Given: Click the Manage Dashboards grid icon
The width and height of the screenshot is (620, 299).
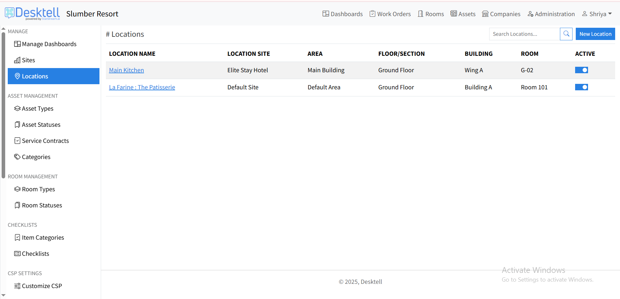Looking at the screenshot, I should [17, 44].
